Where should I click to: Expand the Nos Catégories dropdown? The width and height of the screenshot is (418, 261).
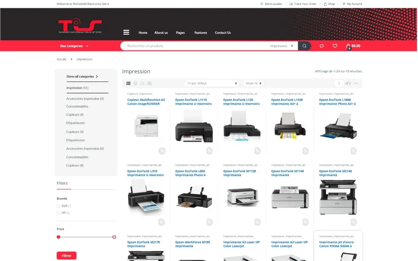tap(74, 46)
